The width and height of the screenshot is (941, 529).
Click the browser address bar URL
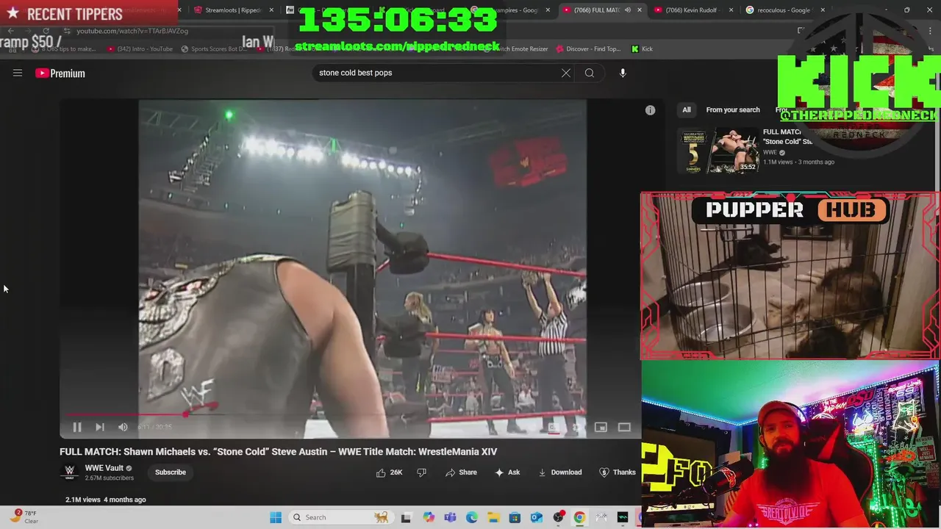click(x=132, y=31)
